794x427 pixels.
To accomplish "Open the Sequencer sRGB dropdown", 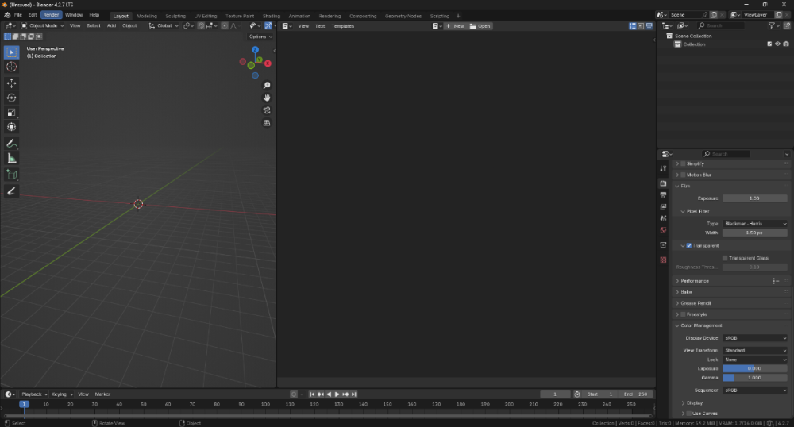I will pyautogui.click(x=754, y=390).
